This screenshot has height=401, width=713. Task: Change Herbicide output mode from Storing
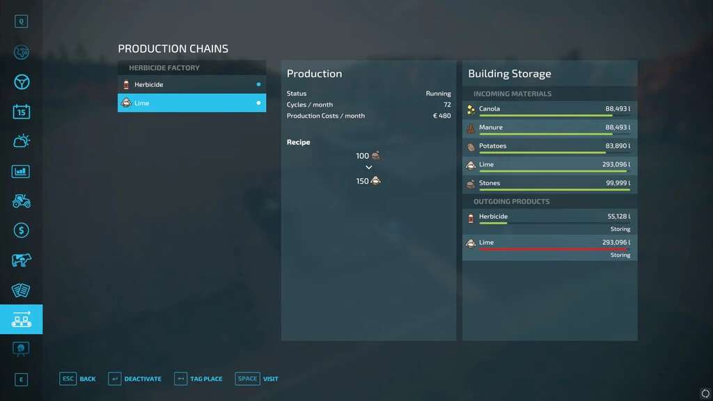[620, 229]
